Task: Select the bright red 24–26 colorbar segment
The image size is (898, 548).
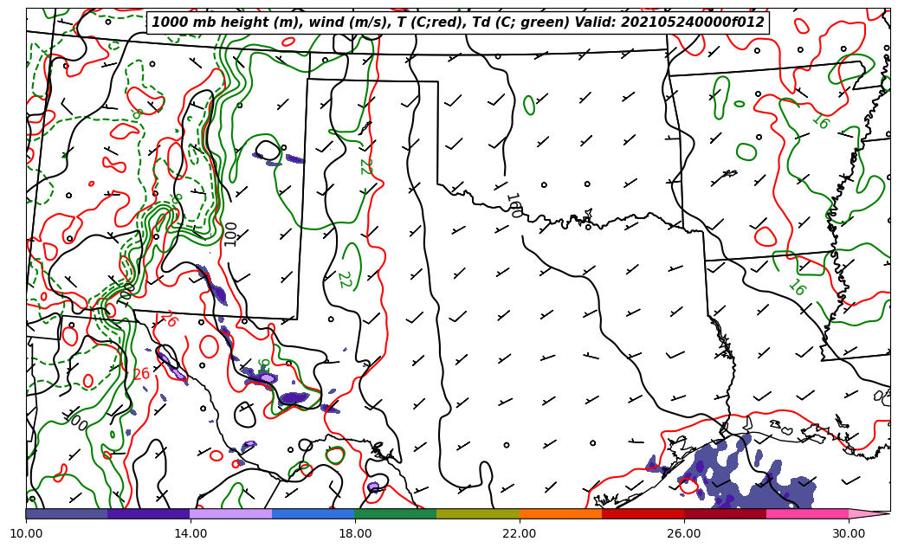Action: 643,513
